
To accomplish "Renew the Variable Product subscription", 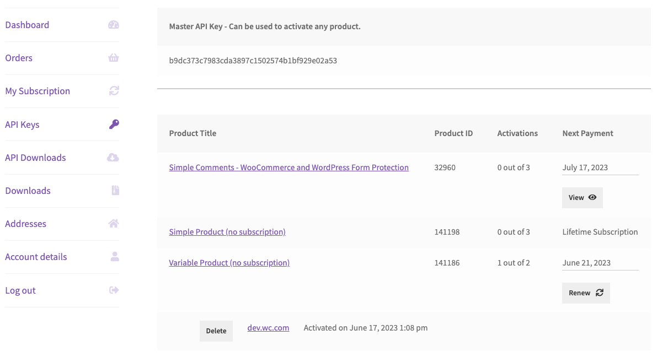I will point(585,293).
